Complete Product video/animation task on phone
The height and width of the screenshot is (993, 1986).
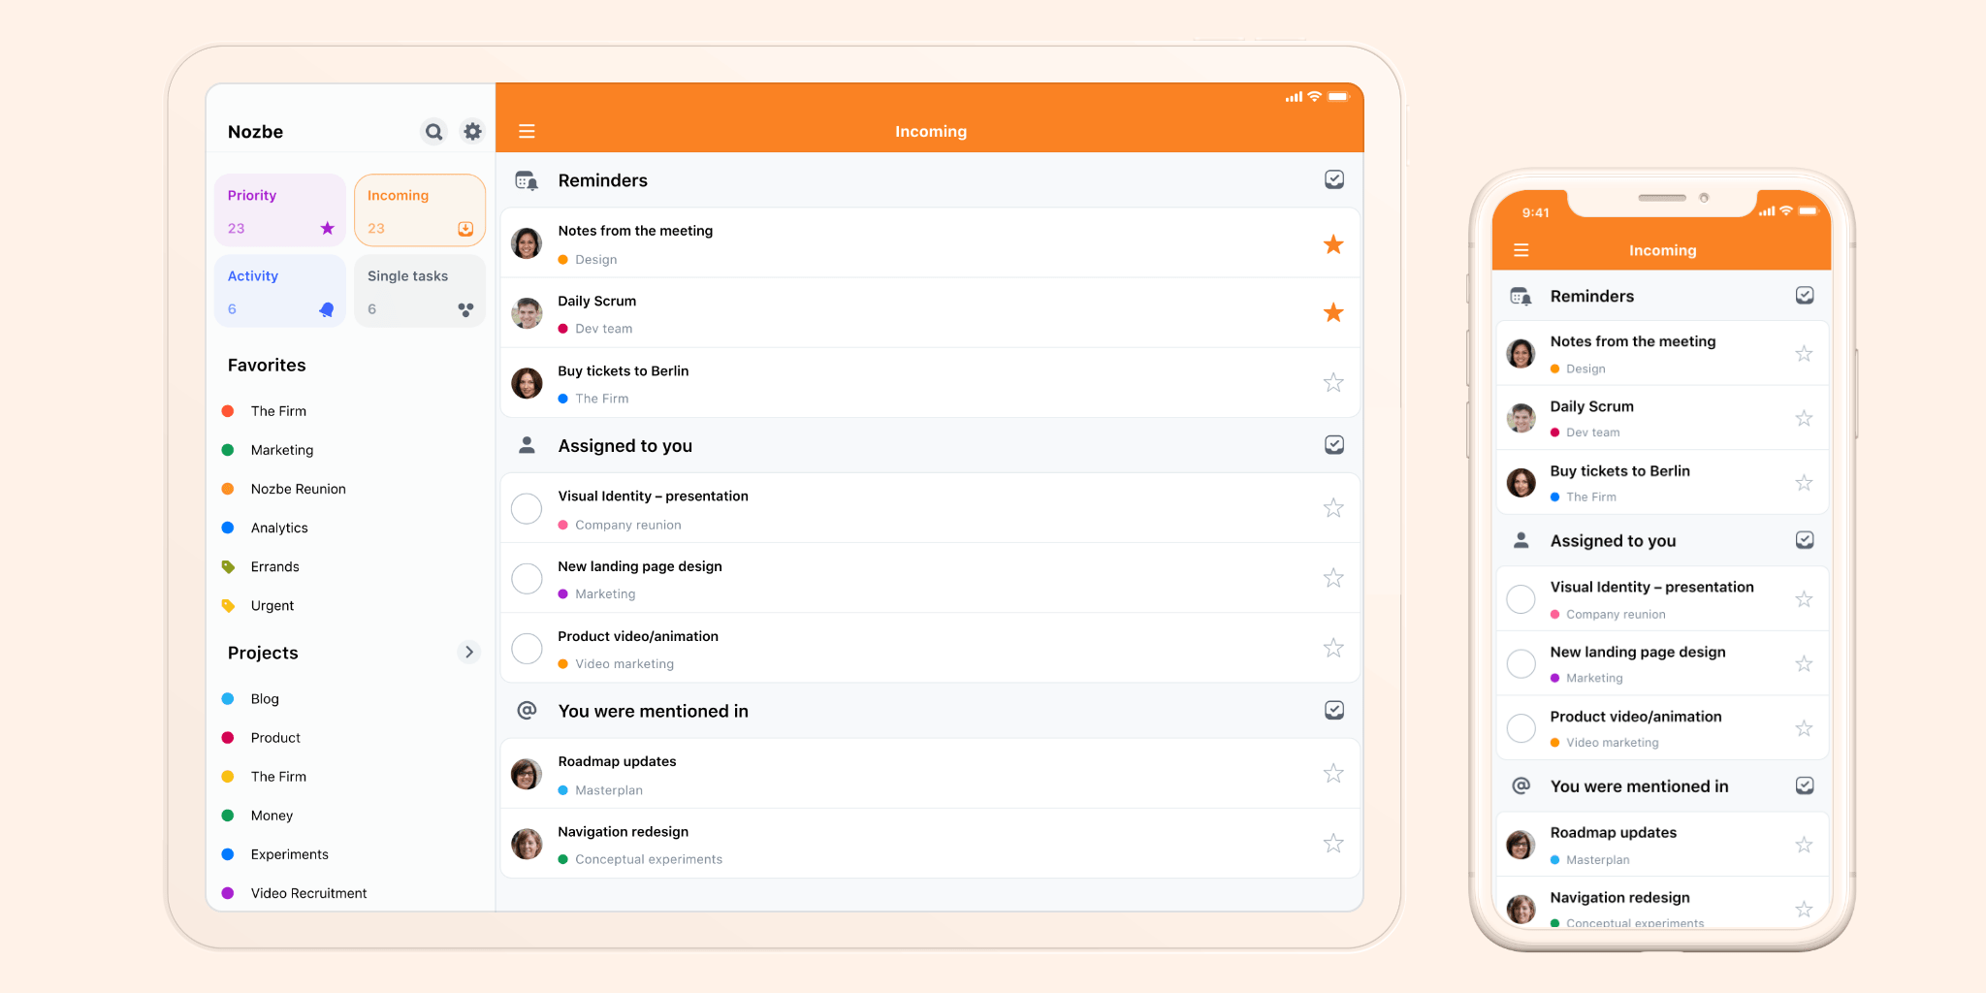pyautogui.click(x=1521, y=728)
